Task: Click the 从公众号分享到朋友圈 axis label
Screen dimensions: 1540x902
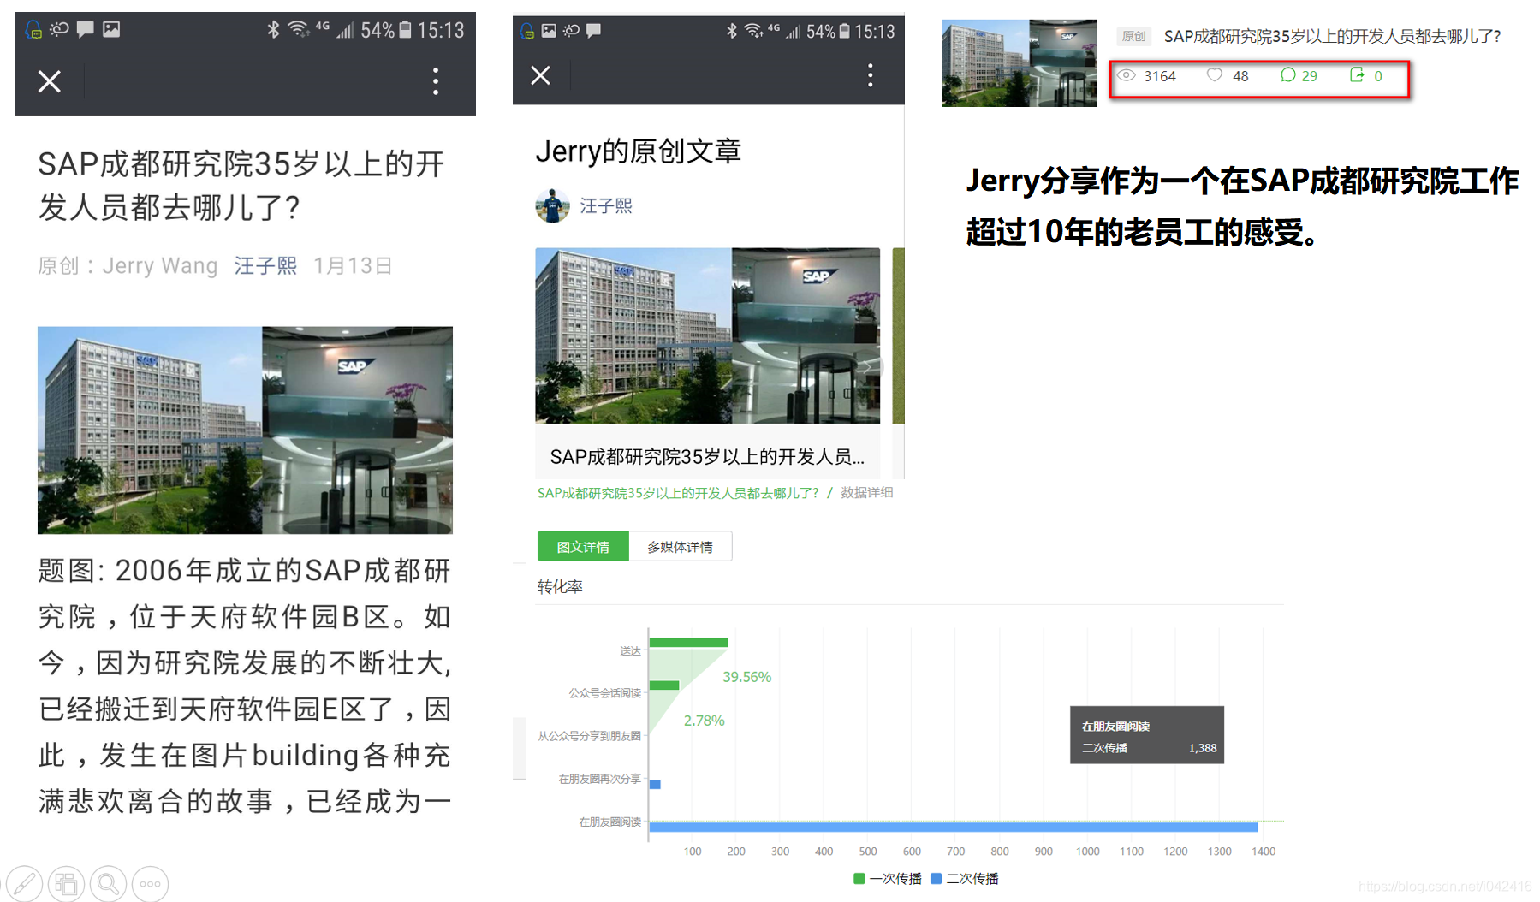Action: [x=589, y=736]
